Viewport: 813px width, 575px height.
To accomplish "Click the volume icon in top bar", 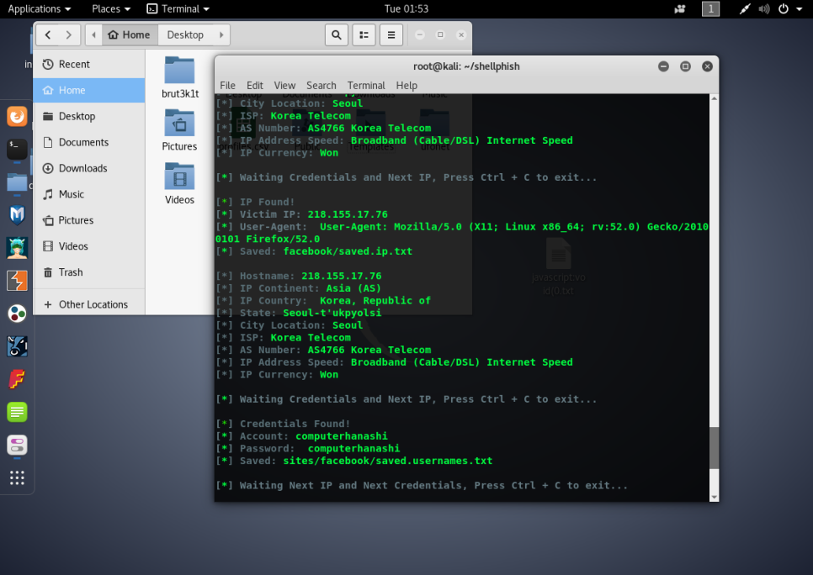I will 763,8.
